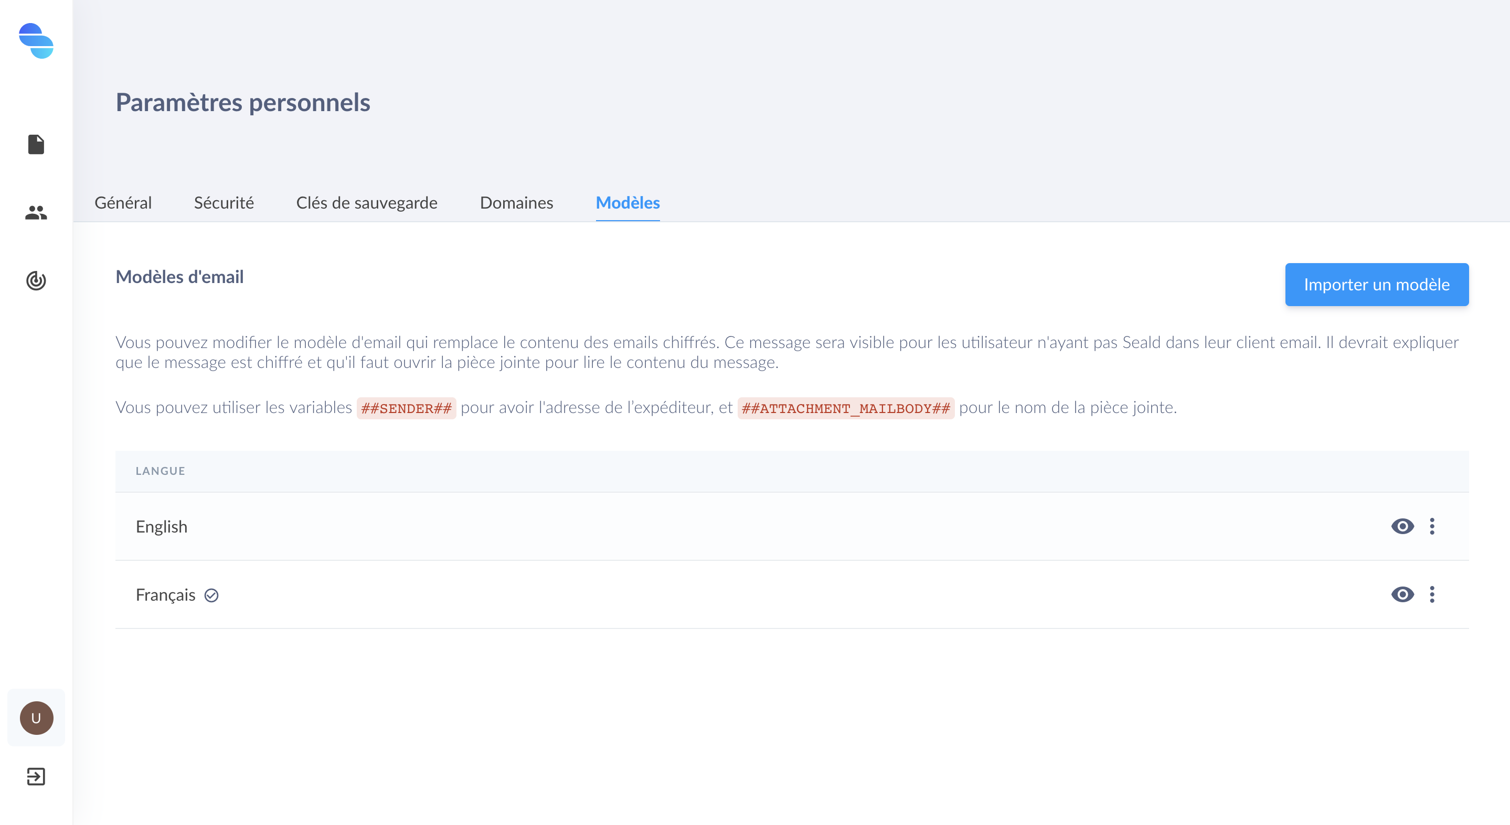Preview the Français email template

(1402, 594)
